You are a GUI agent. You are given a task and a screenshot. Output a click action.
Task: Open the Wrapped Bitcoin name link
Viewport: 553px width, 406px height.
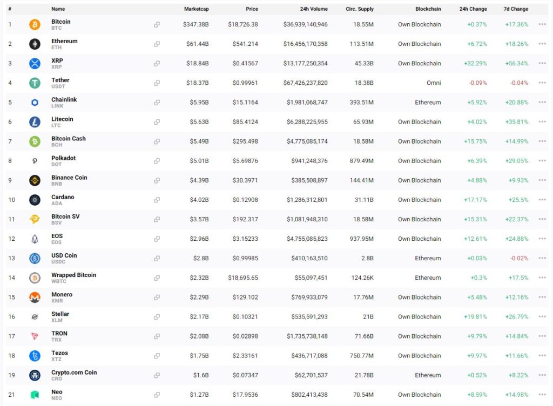coord(73,275)
